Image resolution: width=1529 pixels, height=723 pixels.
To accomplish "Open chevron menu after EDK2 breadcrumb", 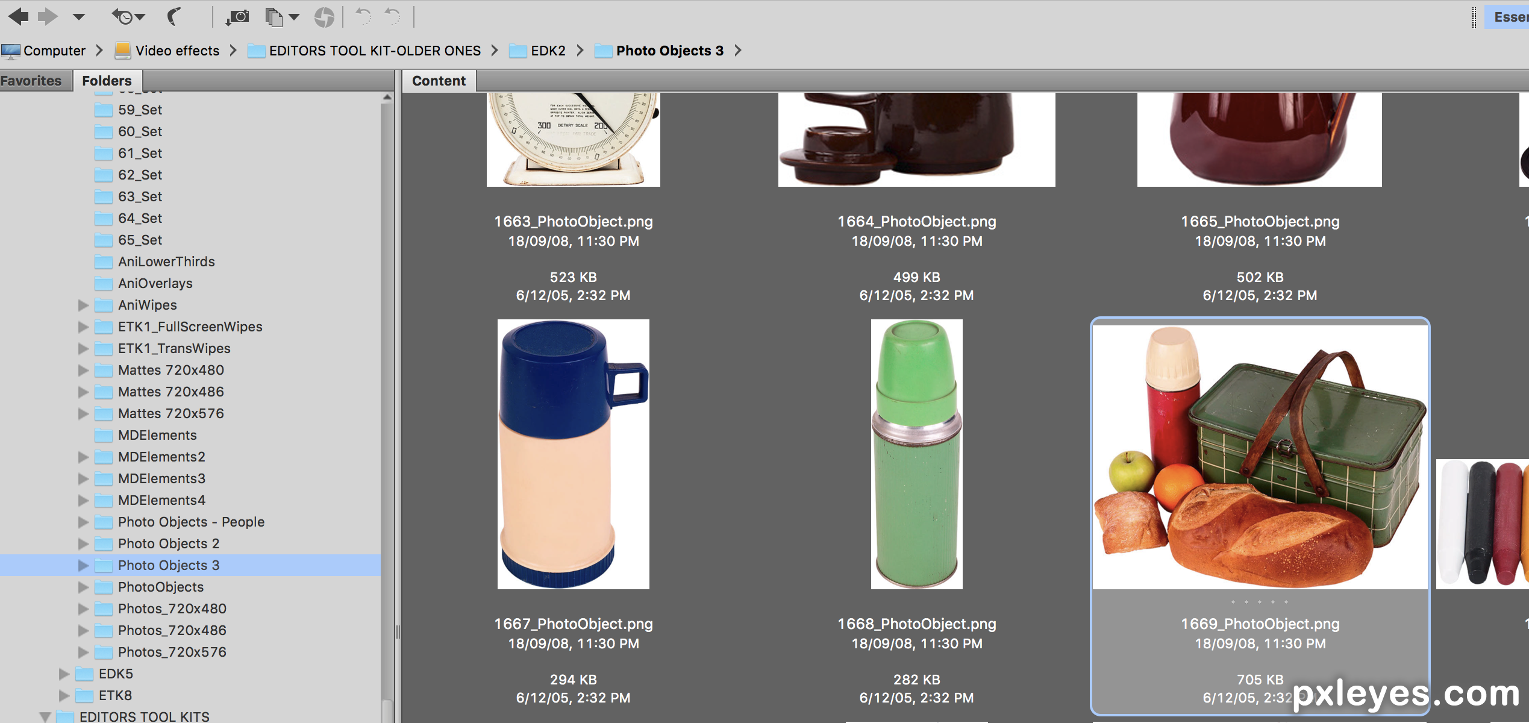I will 580,51.
